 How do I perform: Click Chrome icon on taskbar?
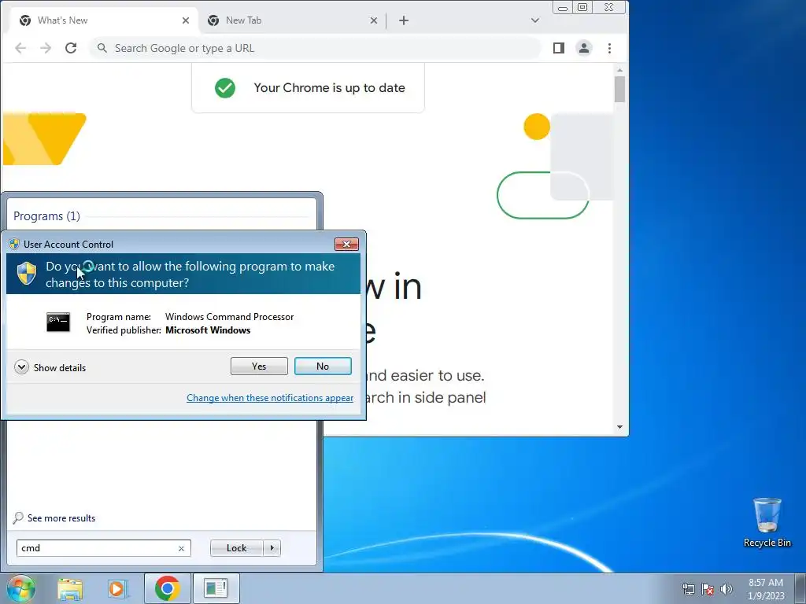coord(167,588)
